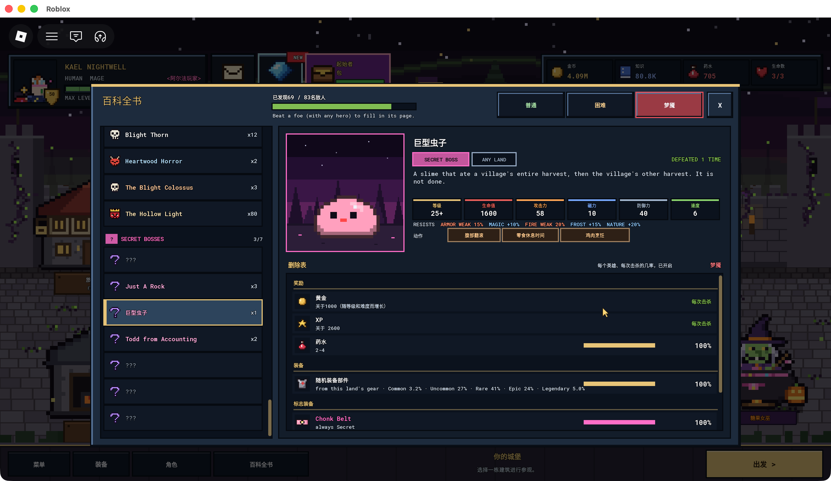Select Todd from Accounting entry
The width and height of the screenshot is (831, 481).
[183, 339]
